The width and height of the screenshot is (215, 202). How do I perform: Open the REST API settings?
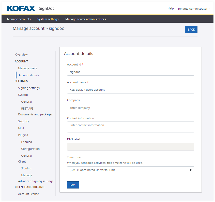coord(27,109)
